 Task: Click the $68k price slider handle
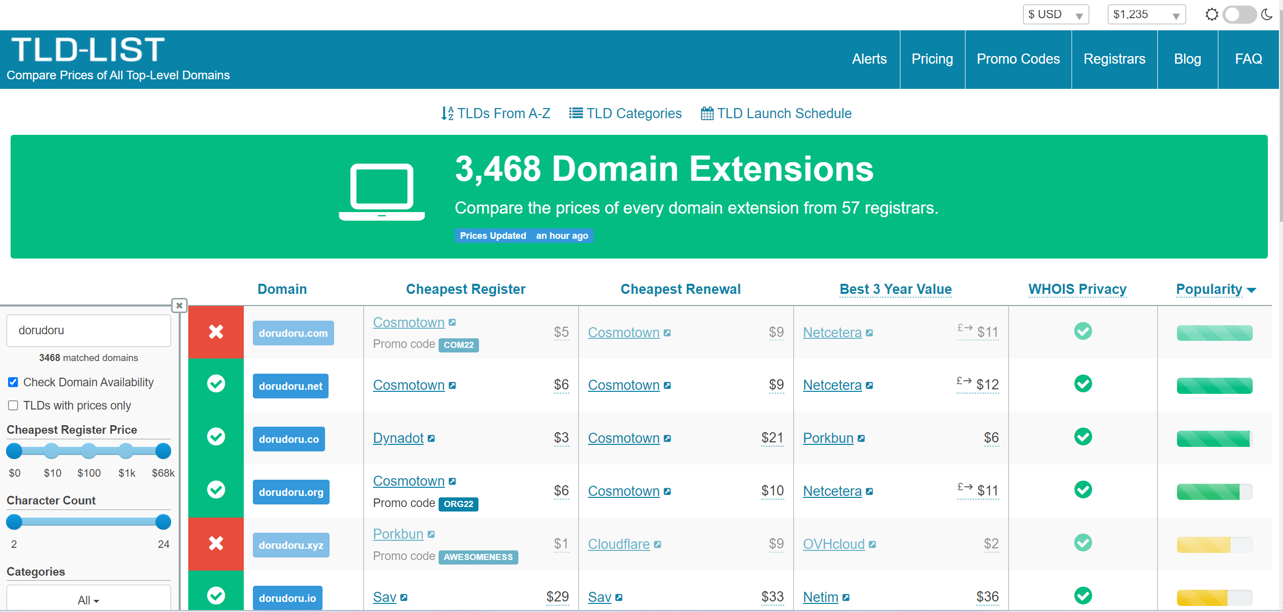click(x=163, y=451)
